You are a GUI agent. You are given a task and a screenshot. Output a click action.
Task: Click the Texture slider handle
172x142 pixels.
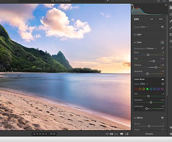149,126
